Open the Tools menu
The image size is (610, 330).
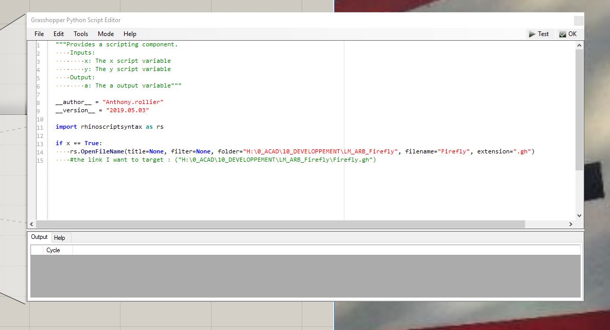tap(81, 34)
